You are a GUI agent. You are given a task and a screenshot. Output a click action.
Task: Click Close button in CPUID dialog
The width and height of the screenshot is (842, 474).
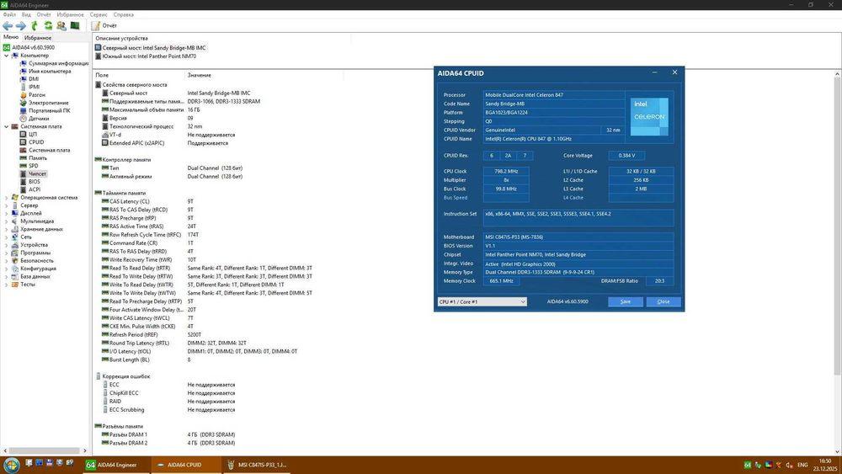(x=663, y=301)
